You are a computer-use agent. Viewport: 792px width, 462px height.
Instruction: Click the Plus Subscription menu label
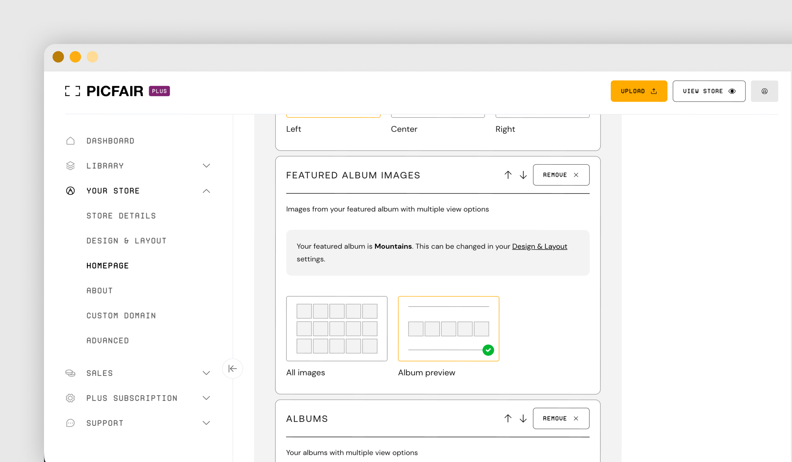(132, 398)
